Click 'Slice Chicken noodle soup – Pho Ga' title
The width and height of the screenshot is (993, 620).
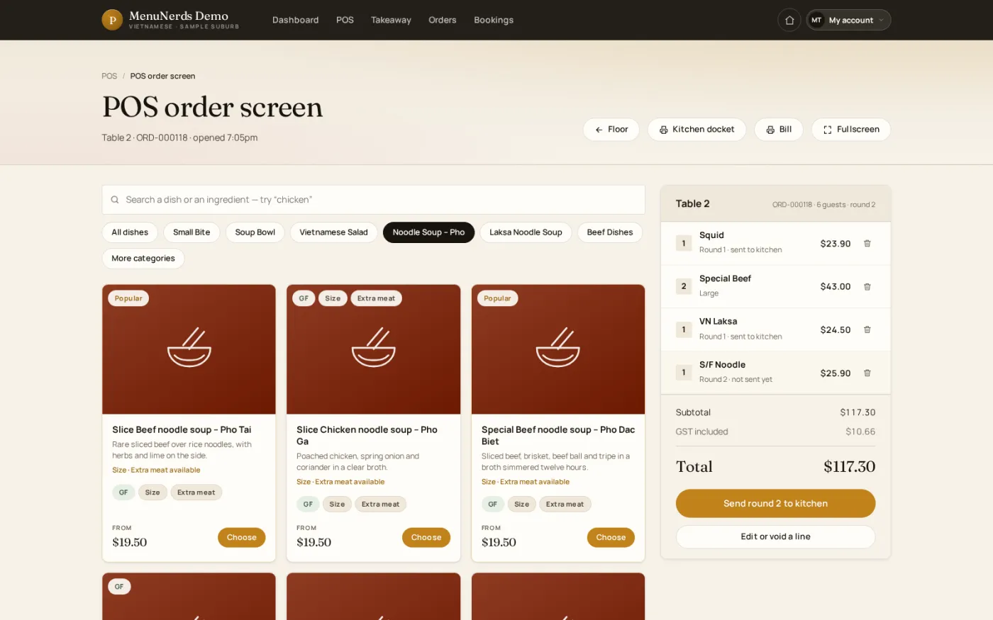[367, 436]
